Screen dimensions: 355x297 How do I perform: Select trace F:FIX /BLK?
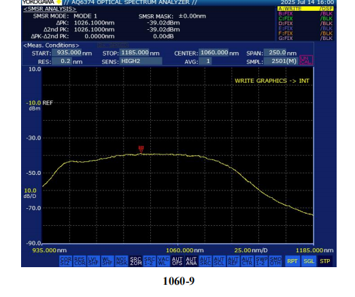pos(305,33)
